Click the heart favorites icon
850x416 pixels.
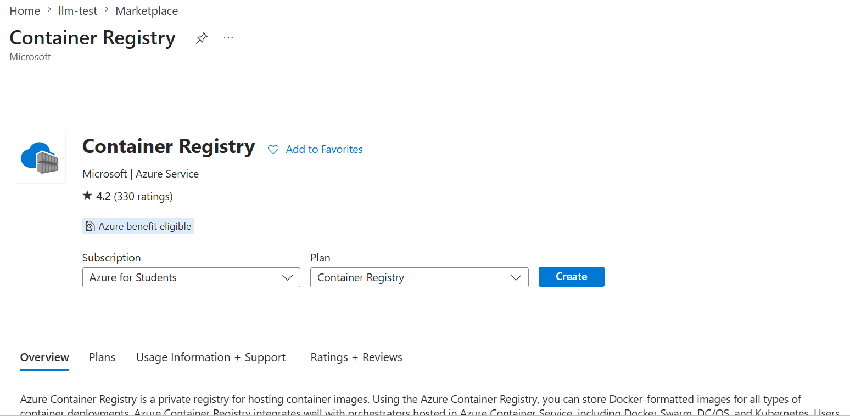(273, 150)
